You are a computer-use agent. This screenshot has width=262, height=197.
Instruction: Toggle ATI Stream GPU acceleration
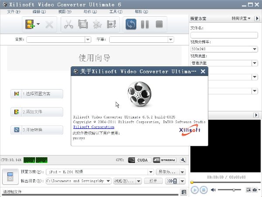point(165,160)
